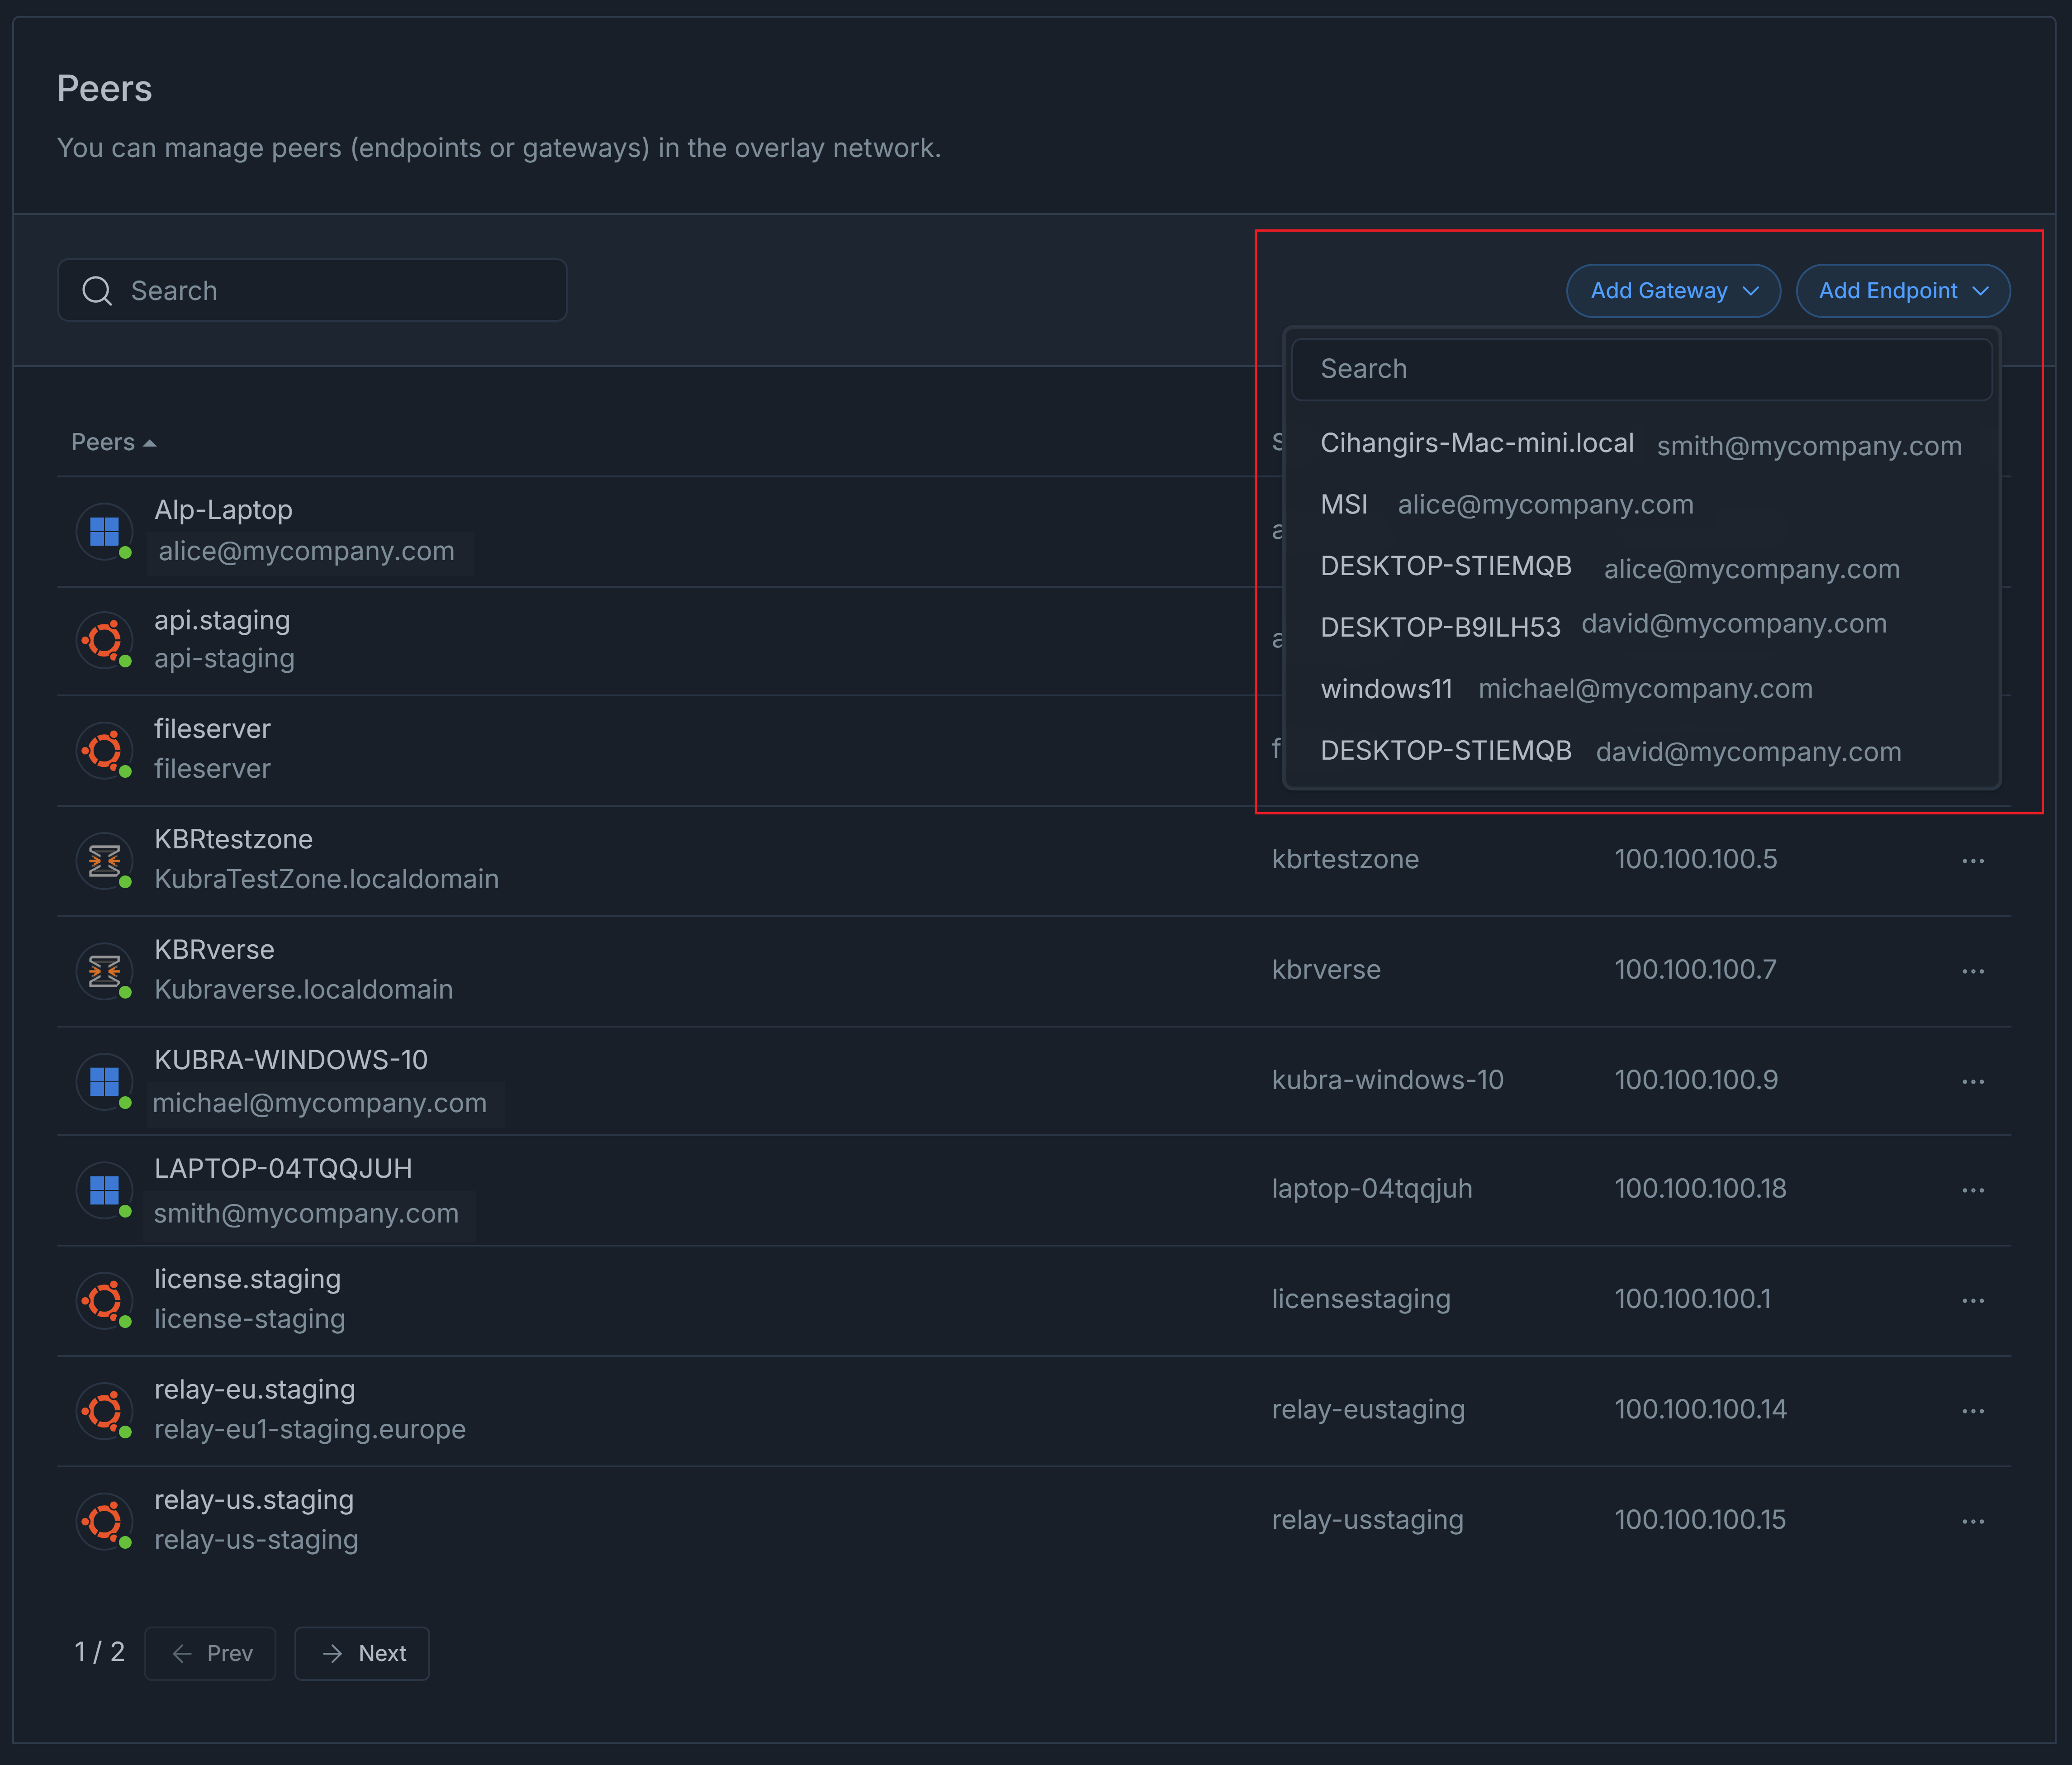The width and height of the screenshot is (2072, 1765).
Task: Click the Windows icon for KUBRA-WINDOWS-10
Action: click(104, 1082)
